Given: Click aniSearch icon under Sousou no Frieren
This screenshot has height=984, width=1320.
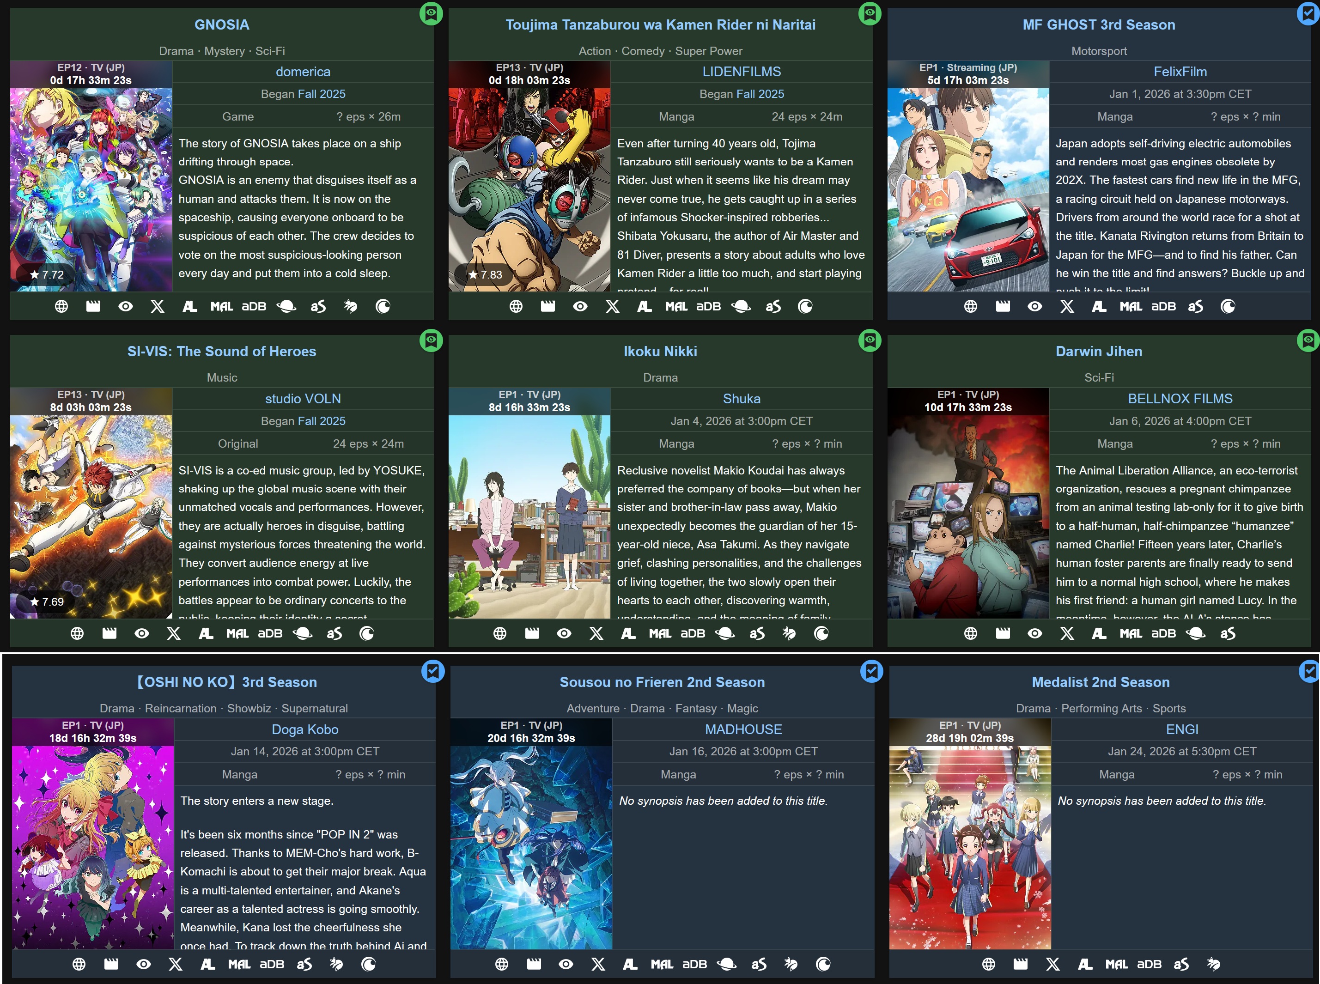Looking at the screenshot, I should [758, 964].
